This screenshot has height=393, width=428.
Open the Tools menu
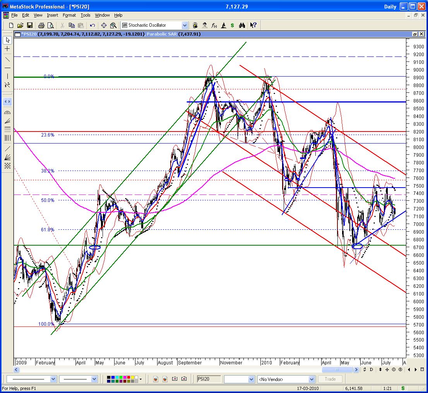[86, 15]
